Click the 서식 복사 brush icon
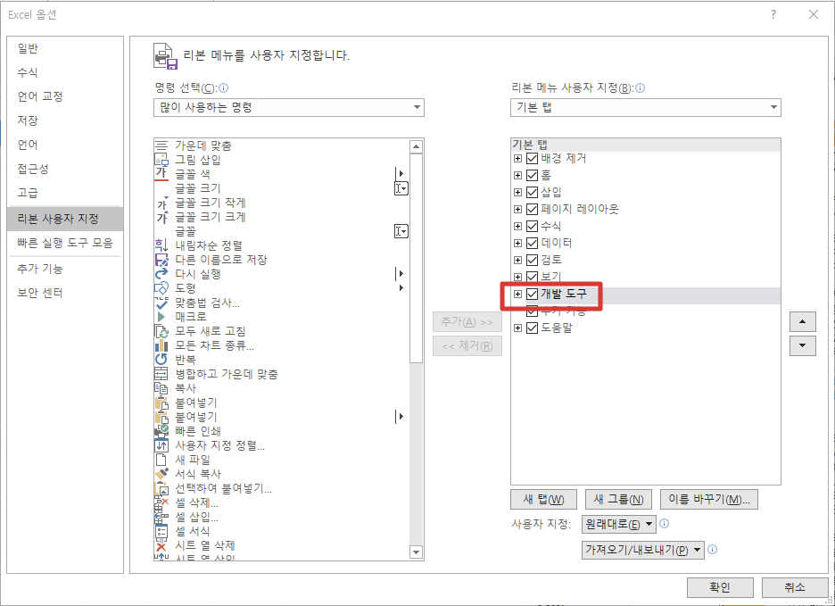 click(x=161, y=474)
